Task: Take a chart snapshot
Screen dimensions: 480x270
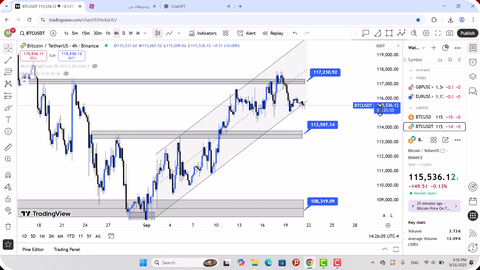Action: 449,33
